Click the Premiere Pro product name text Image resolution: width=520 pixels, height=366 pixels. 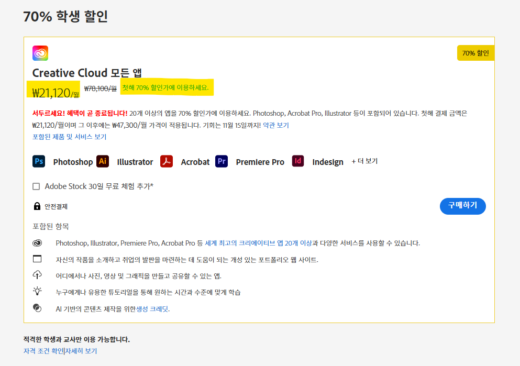pyautogui.click(x=260, y=162)
